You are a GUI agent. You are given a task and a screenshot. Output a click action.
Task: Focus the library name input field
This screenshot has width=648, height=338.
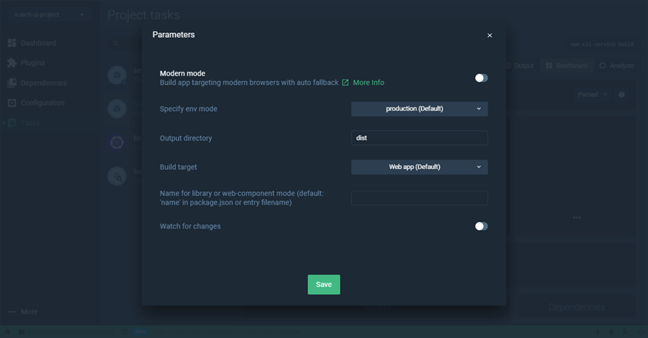click(x=420, y=198)
